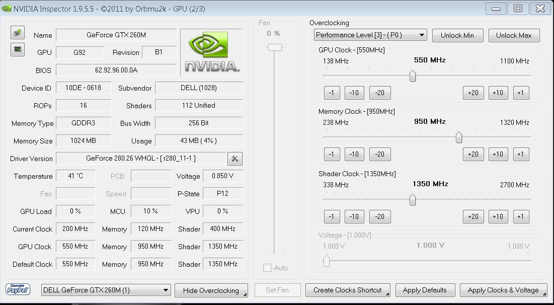
Task: Click the Memory Size value 1024 MB
Action: (x=84, y=140)
